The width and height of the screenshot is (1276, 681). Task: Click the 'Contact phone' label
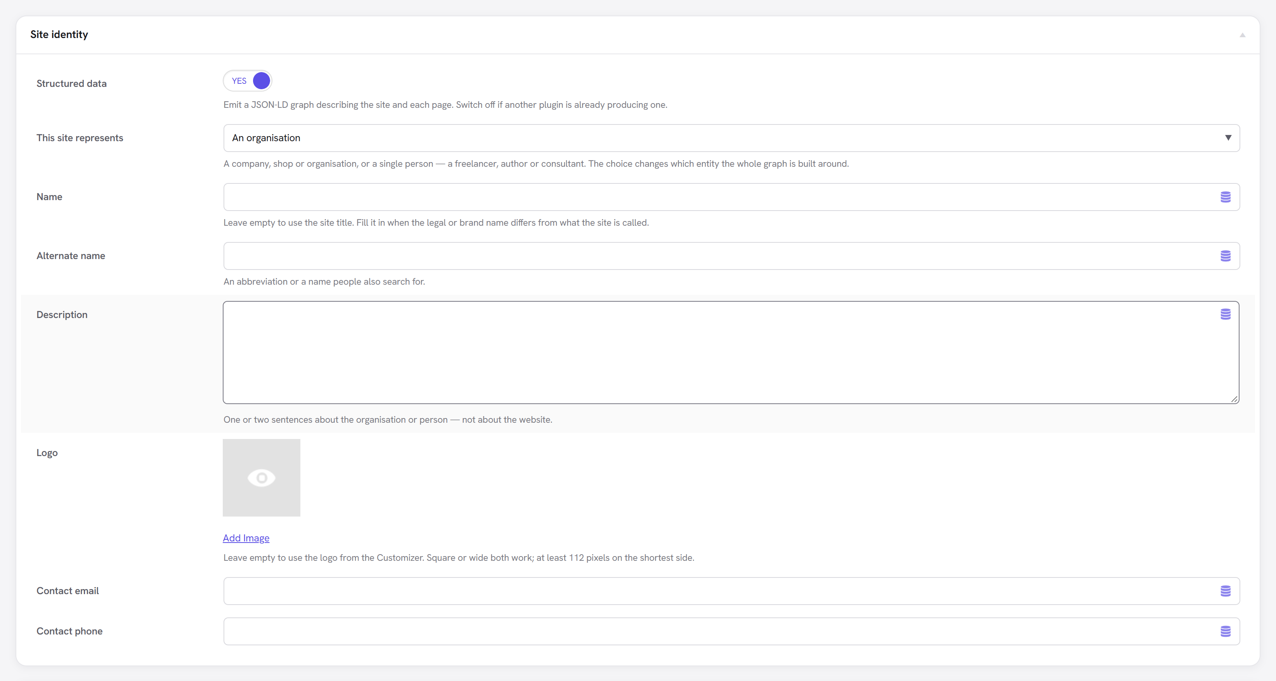[x=69, y=631]
